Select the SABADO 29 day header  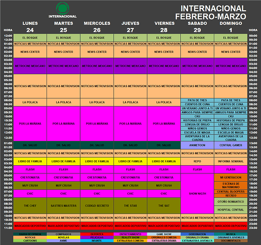[197, 26]
